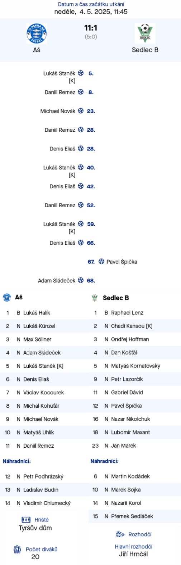Click the 11:1 final score
The width and height of the screenshot is (181, 565).
[91, 28]
